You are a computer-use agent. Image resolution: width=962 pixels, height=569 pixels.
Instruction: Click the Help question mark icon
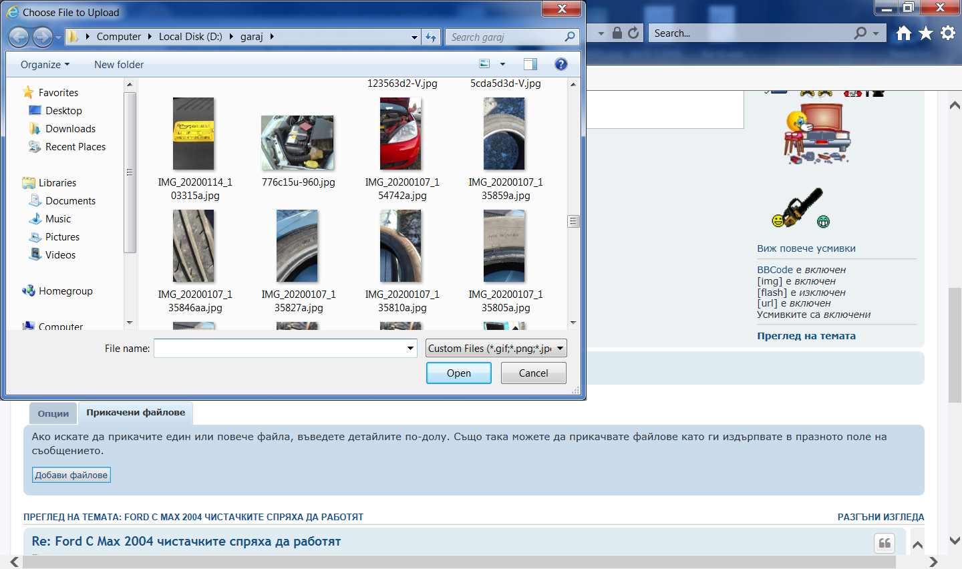point(561,64)
